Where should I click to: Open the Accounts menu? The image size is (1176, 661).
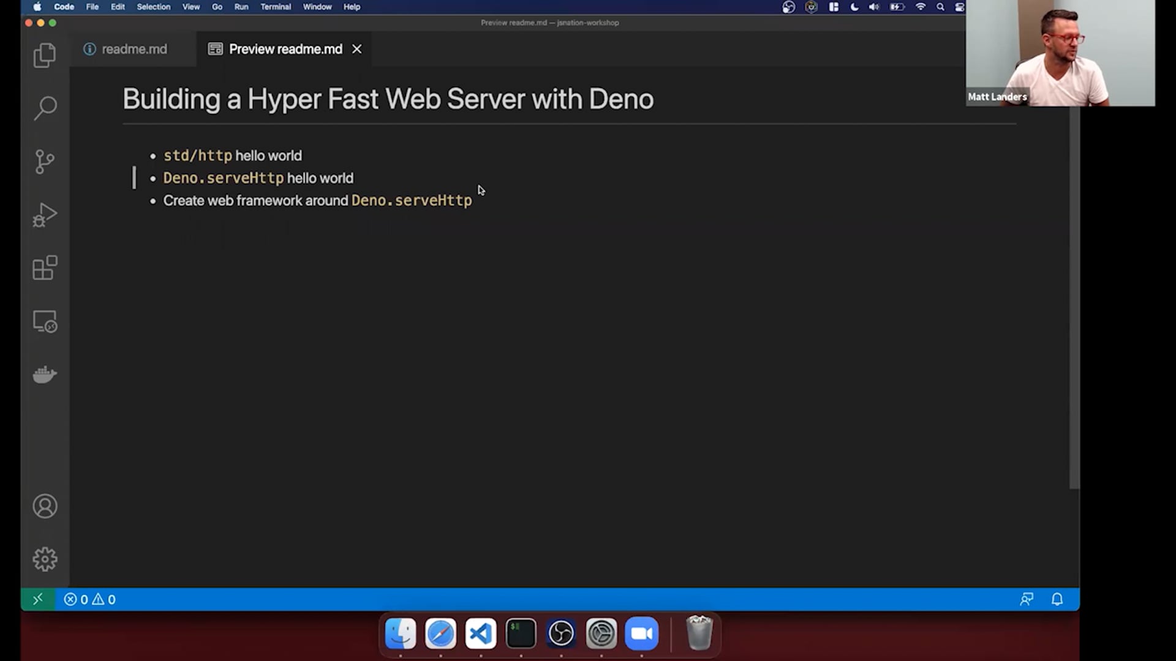point(45,506)
